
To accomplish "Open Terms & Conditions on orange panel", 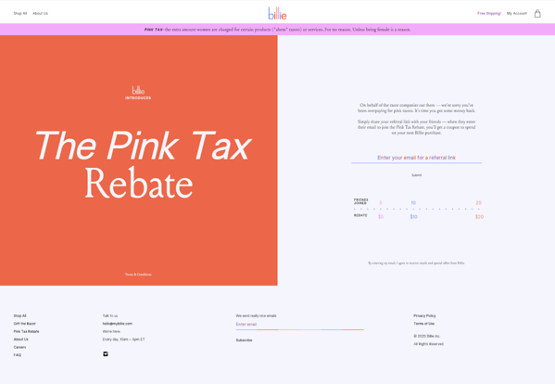I will pyautogui.click(x=138, y=275).
